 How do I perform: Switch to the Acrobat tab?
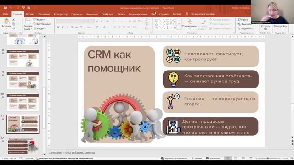click(x=176, y=14)
